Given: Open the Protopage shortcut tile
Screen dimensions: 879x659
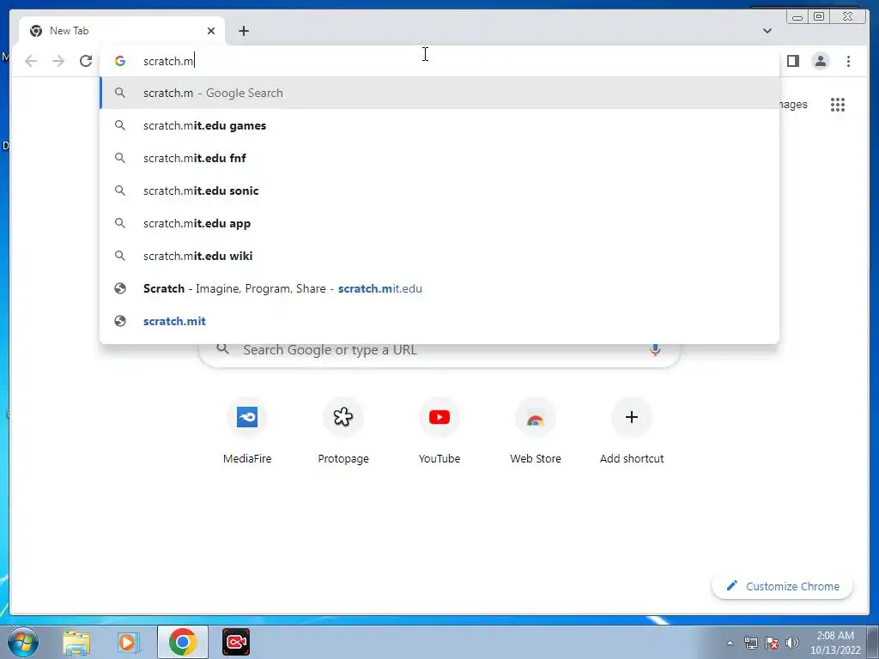Looking at the screenshot, I should (343, 432).
